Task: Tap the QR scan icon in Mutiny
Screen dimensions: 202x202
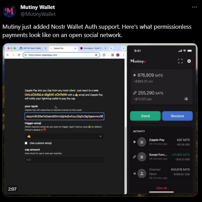Action: point(180,61)
